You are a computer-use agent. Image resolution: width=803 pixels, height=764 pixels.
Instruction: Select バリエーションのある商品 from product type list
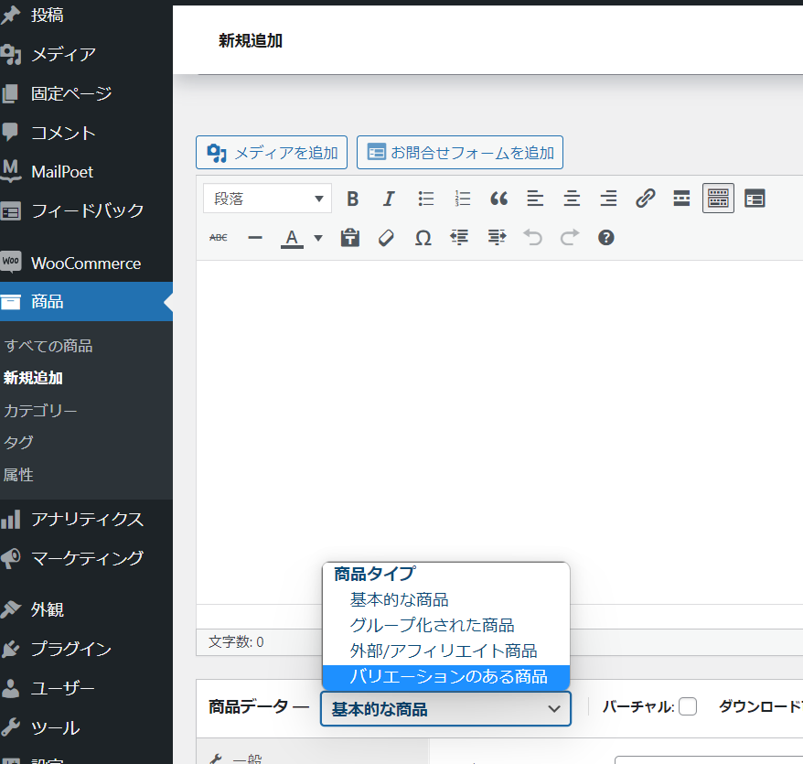448,677
